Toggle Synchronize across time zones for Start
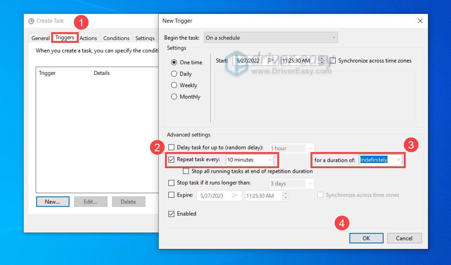 pos(332,61)
